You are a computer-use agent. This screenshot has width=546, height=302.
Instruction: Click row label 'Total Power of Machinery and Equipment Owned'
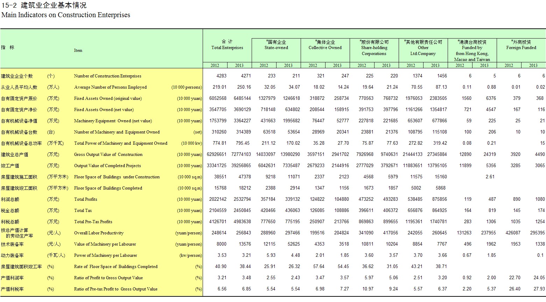121,143
